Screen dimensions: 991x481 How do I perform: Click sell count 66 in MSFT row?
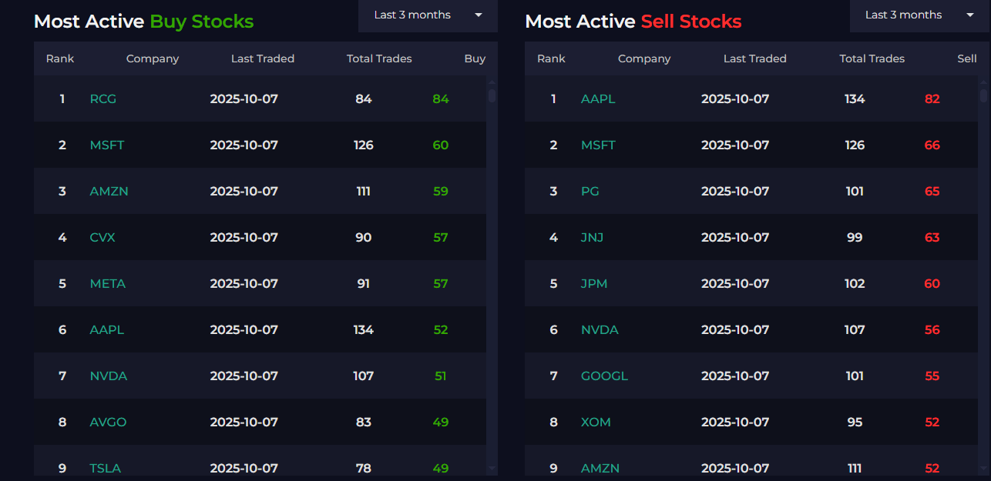click(932, 145)
